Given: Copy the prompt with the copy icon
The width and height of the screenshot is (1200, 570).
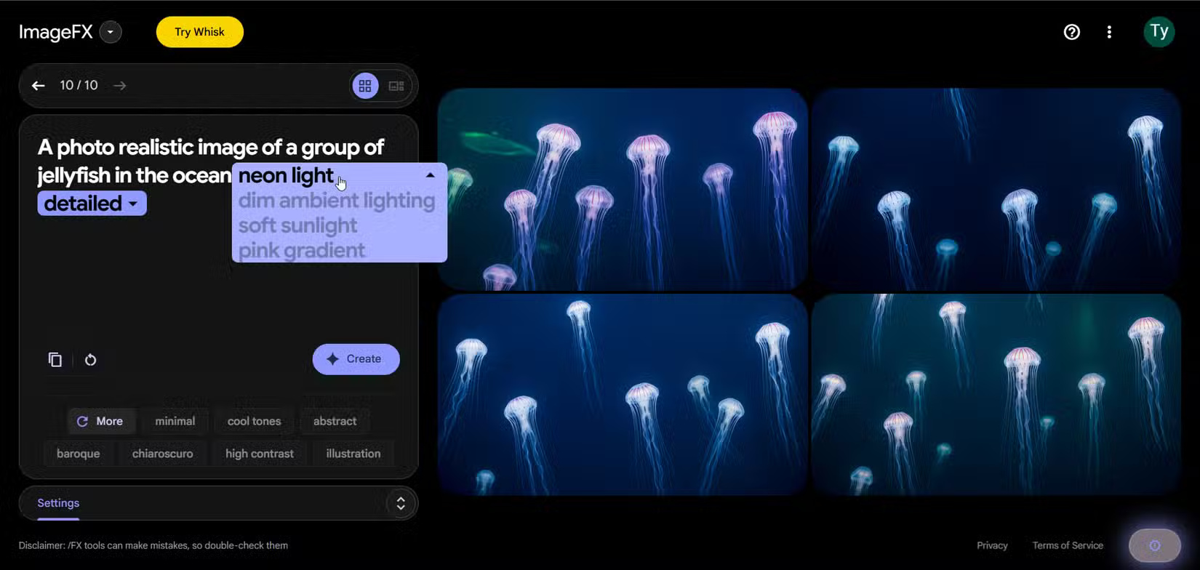Looking at the screenshot, I should [55, 360].
